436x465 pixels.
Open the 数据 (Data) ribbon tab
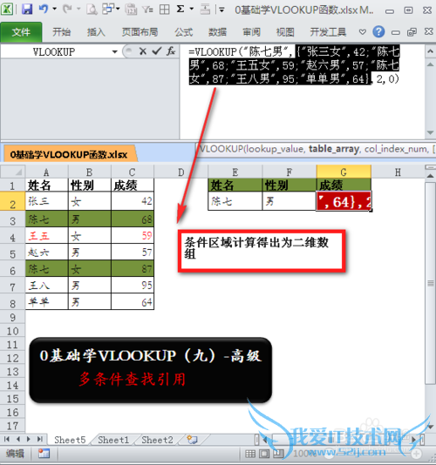click(x=217, y=31)
